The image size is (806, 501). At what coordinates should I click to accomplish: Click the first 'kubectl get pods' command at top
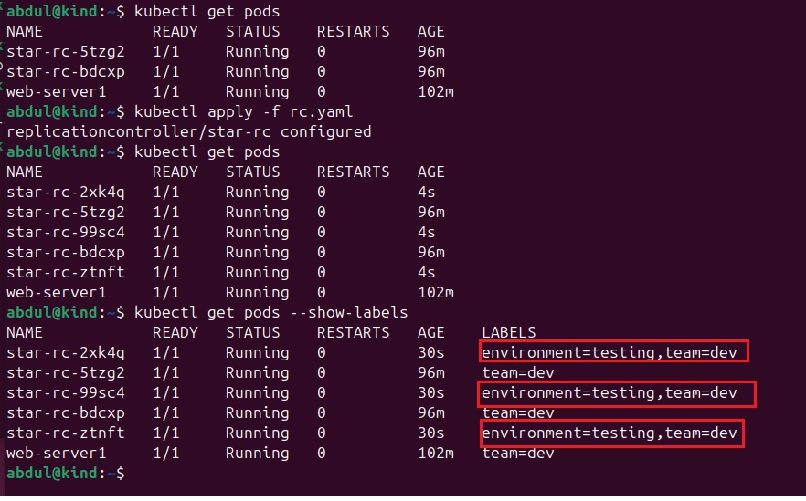pyautogui.click(x=207, y=11)
